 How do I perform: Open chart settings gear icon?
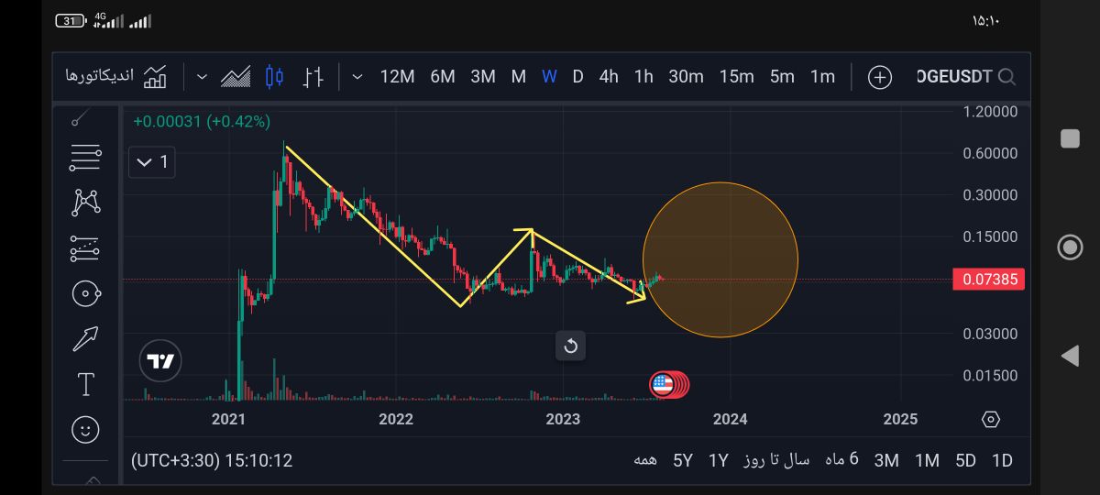pyautogui.click(x=990, y=419)
